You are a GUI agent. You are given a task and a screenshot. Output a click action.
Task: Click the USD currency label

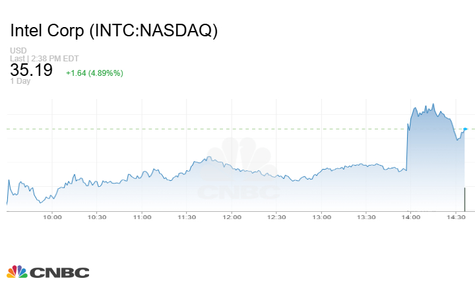pos(18,51)
